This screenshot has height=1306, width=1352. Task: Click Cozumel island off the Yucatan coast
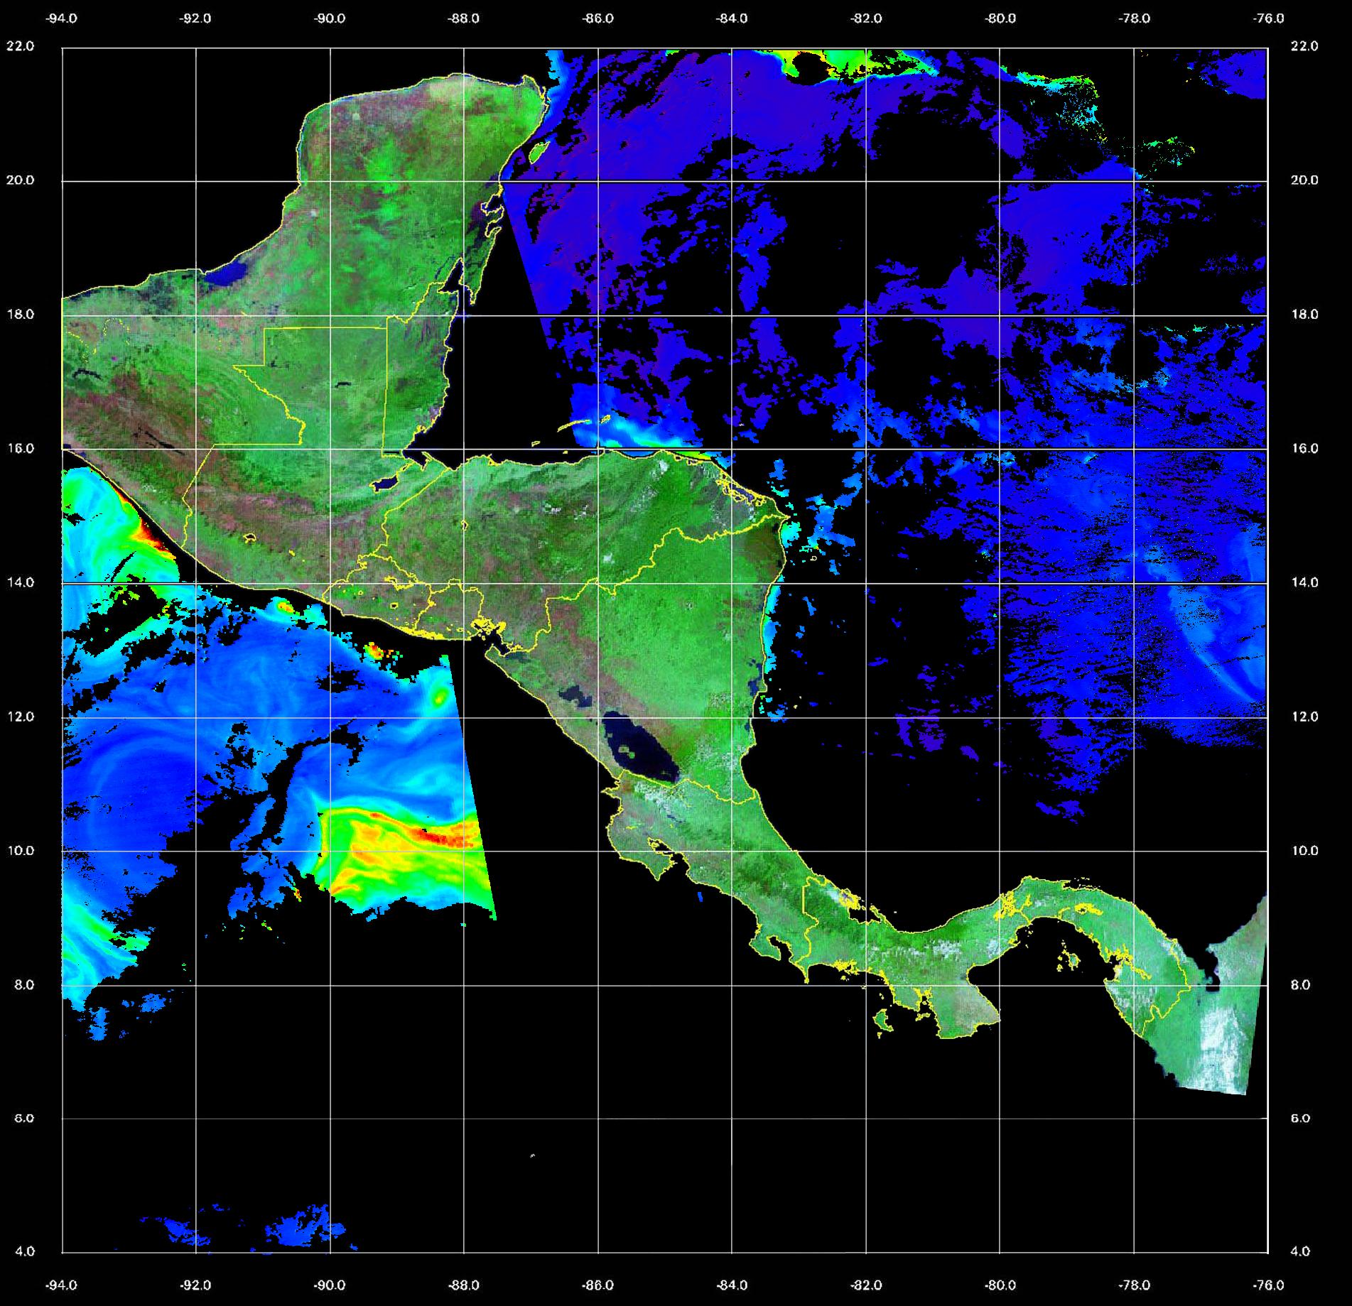point(538,151)
